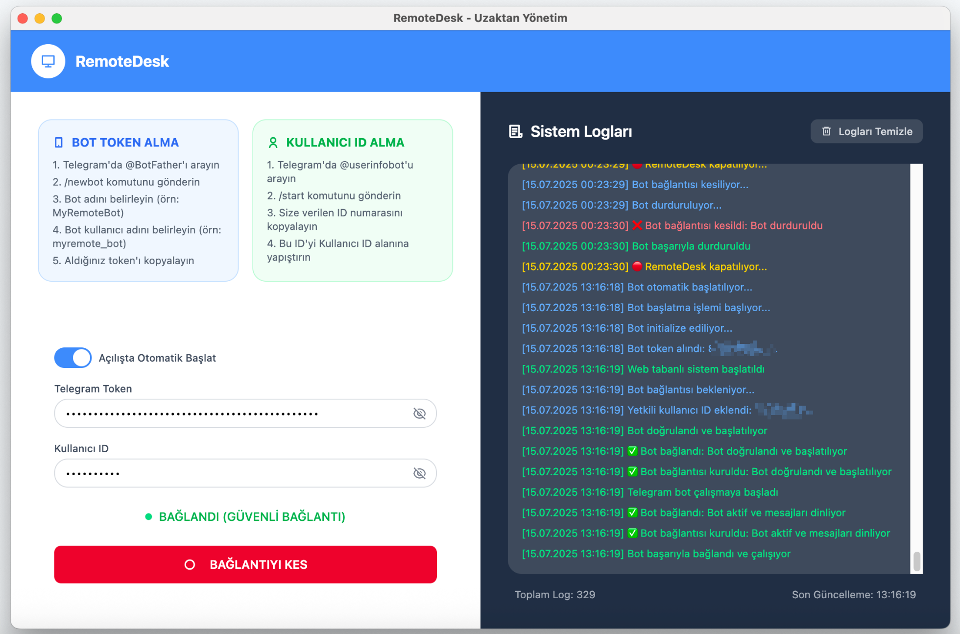
Task: Click step "1. Telegram'da @BotFather'ı arayın"
Action: pyautogui.click(x=136, y=165)
